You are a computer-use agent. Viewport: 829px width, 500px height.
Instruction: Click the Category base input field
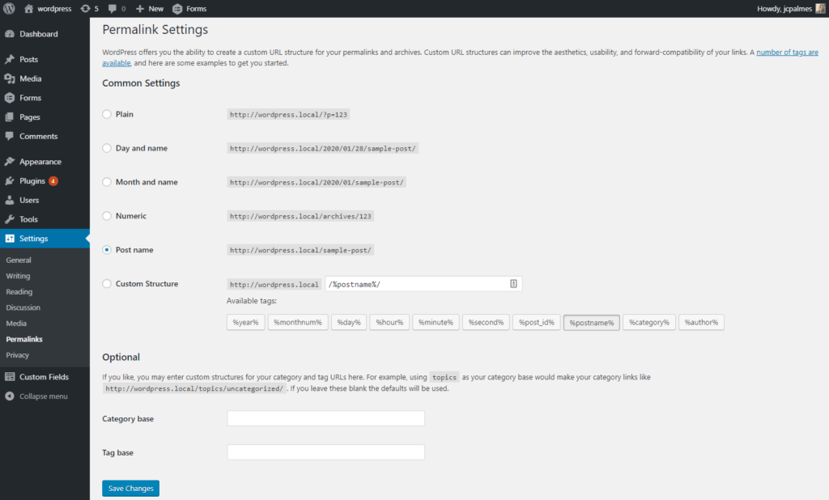pos(325,418)
